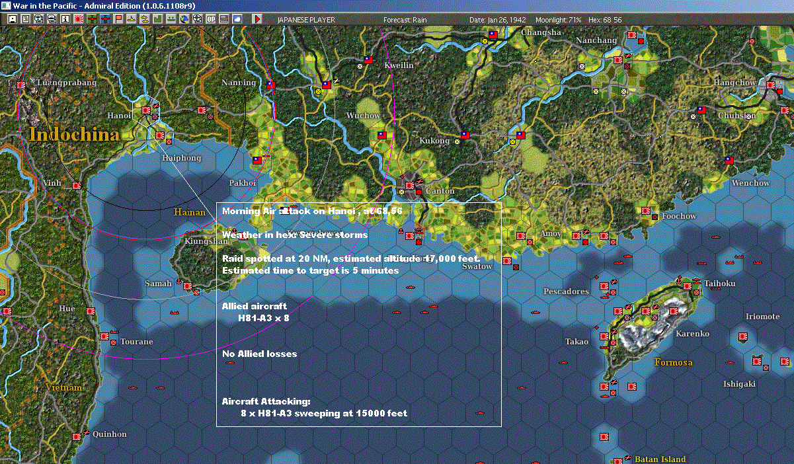794x464 pixels.
Task: Click the 'Forecast: Rain' status text
Action: pyautogui.click(x=405, y=20)
